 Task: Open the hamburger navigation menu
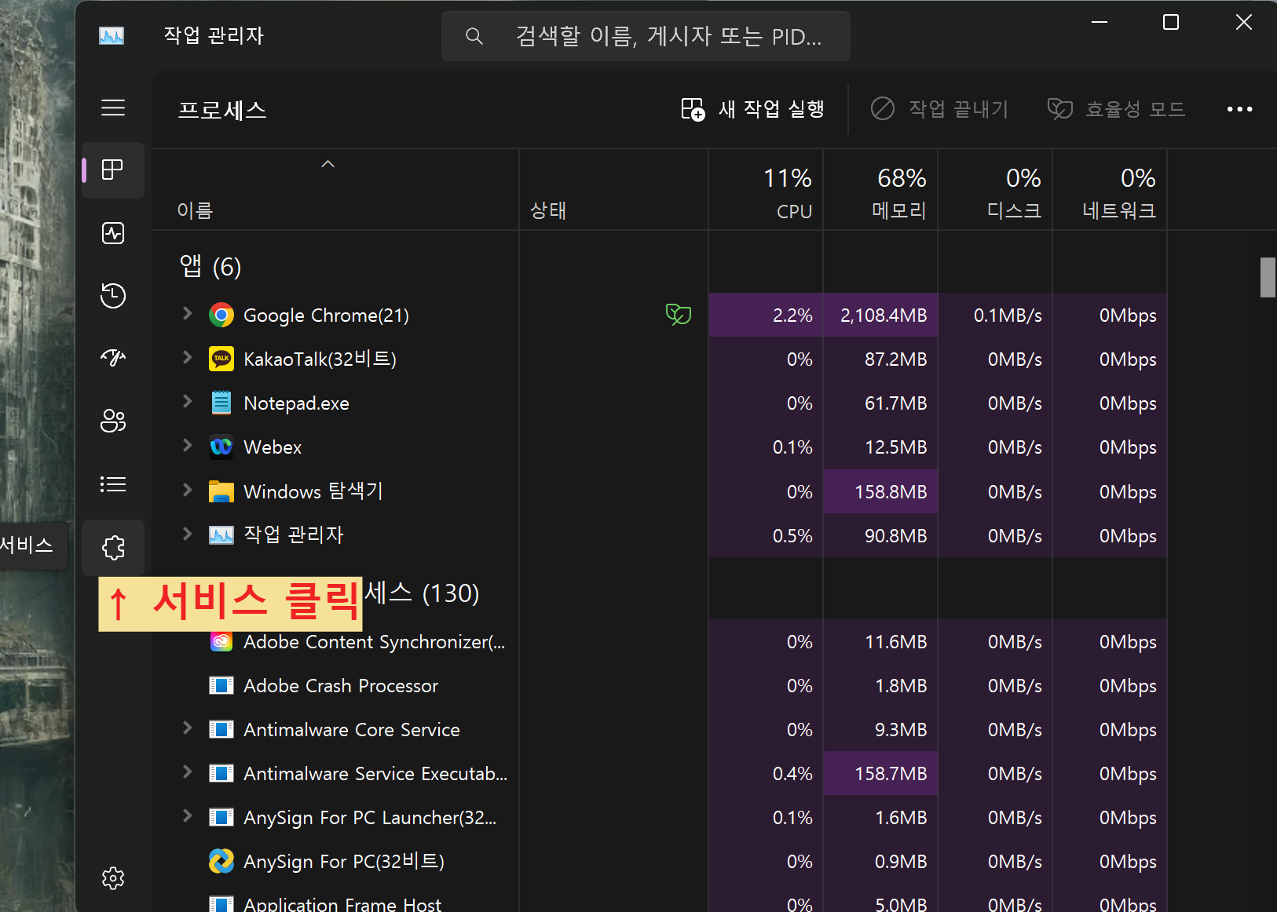[x=113, y=108]
